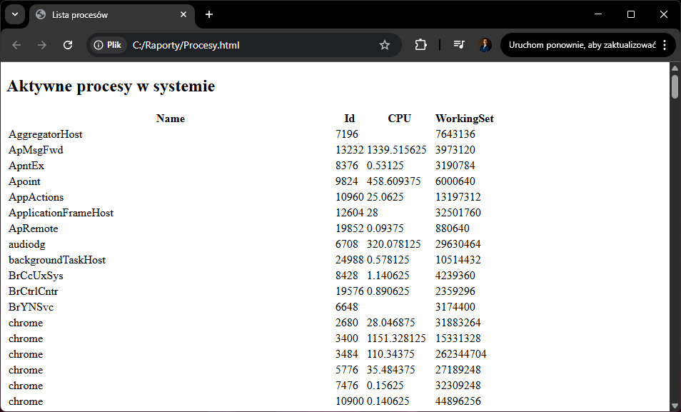
Task: Open the Extensions puzzle icon
Action: point(420,45)
